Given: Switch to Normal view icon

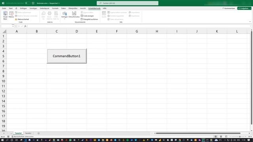Looking at the screenshot, I should pos(215,137).
